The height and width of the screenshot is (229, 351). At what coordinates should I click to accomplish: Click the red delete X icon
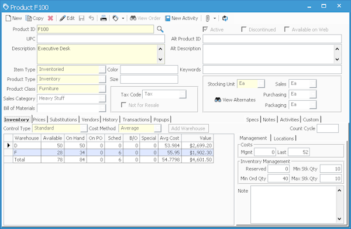tap(50, 18)
